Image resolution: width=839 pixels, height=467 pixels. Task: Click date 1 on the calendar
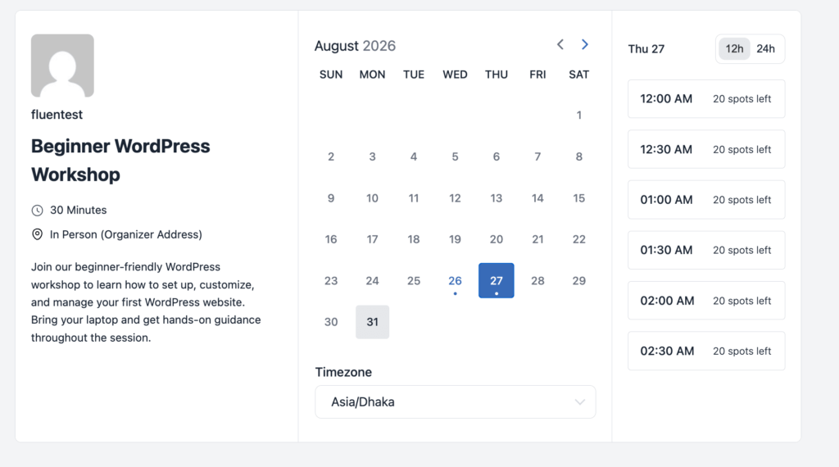pos(579,115)
